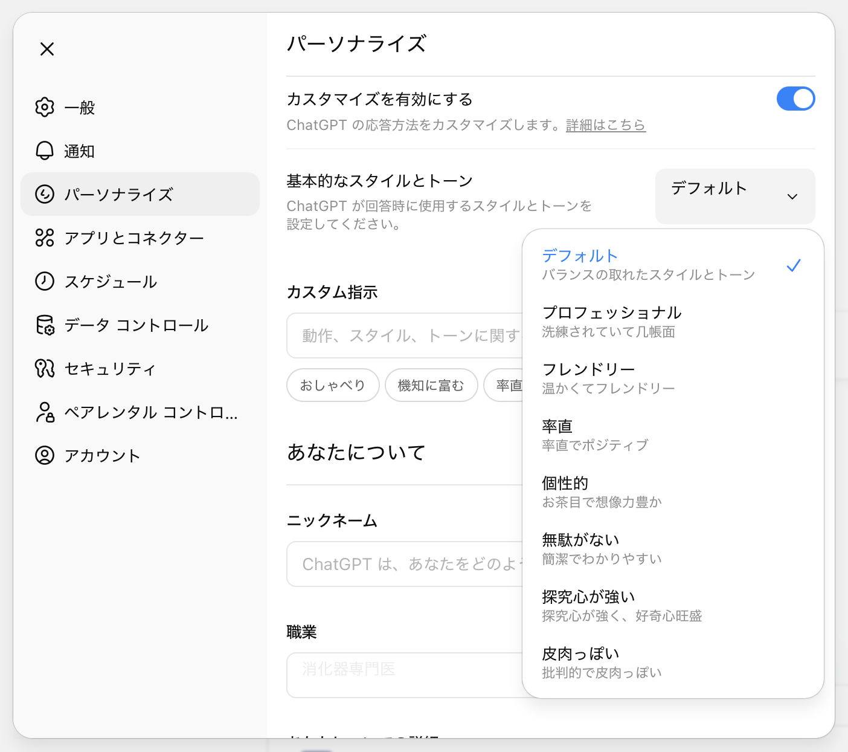Select 無駄がない style option
848x752 pixels.
[602, 548]
